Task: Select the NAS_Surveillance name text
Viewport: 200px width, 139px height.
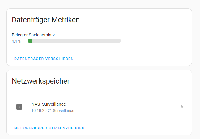Action: (49, 104)
